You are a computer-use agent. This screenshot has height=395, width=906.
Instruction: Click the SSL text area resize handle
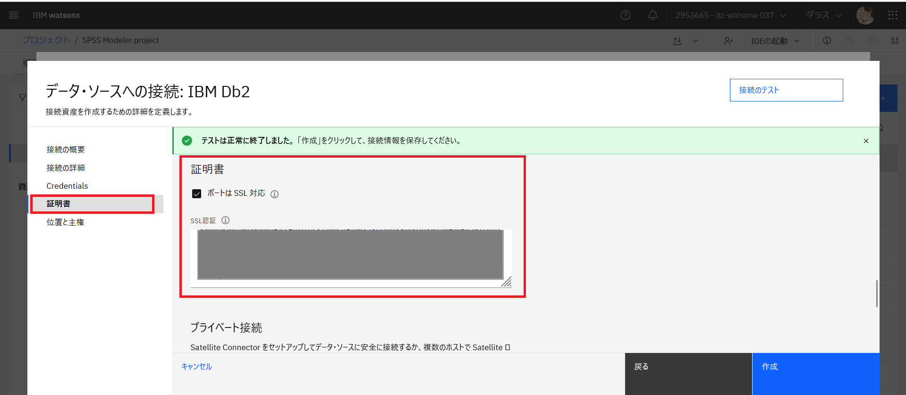(x=507, y=282)
